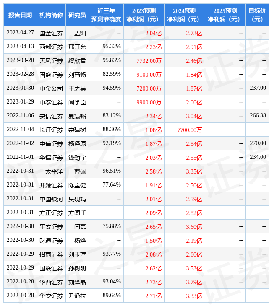Select institution 中泰证券
Image resolution: width=269 pixels, height=306 pixels.
click(51, 102)
